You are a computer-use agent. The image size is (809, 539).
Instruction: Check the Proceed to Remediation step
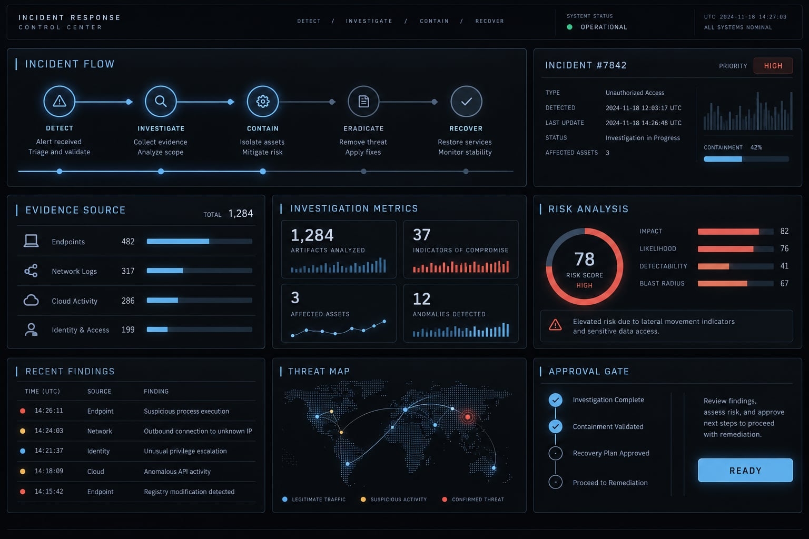click(555, 482)
